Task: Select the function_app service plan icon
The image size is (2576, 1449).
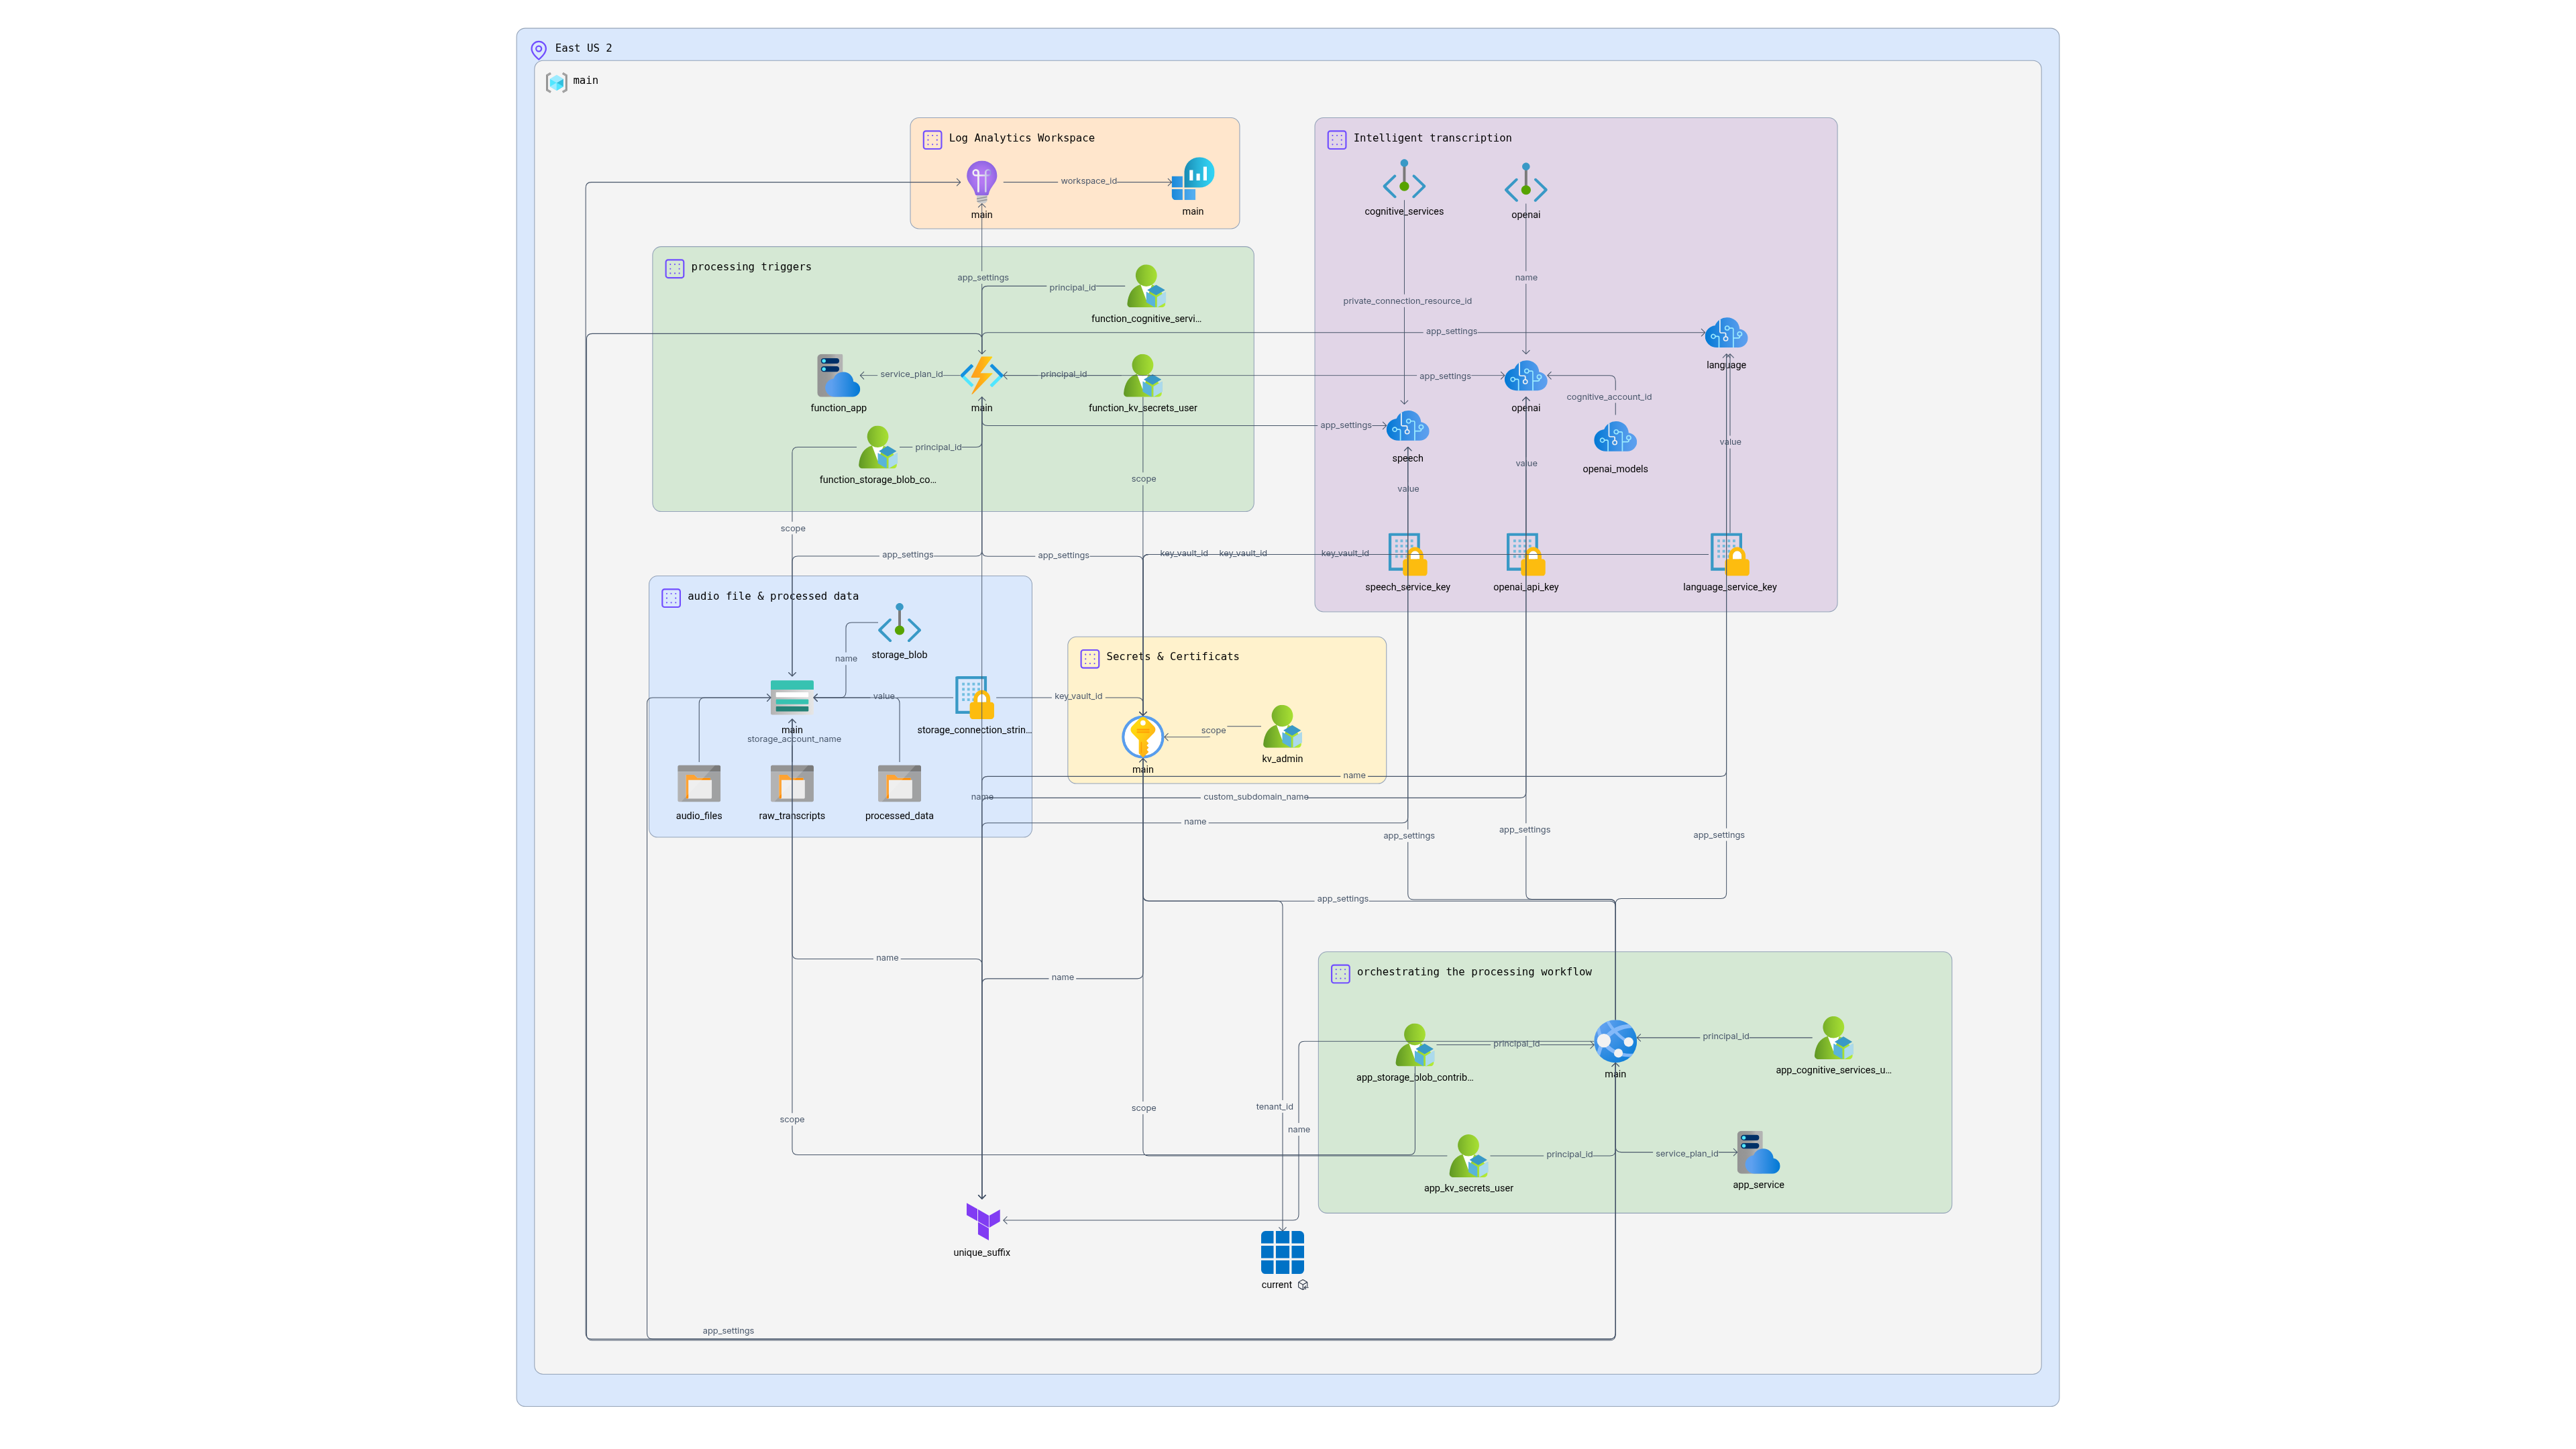Action: tap(838, 376)
